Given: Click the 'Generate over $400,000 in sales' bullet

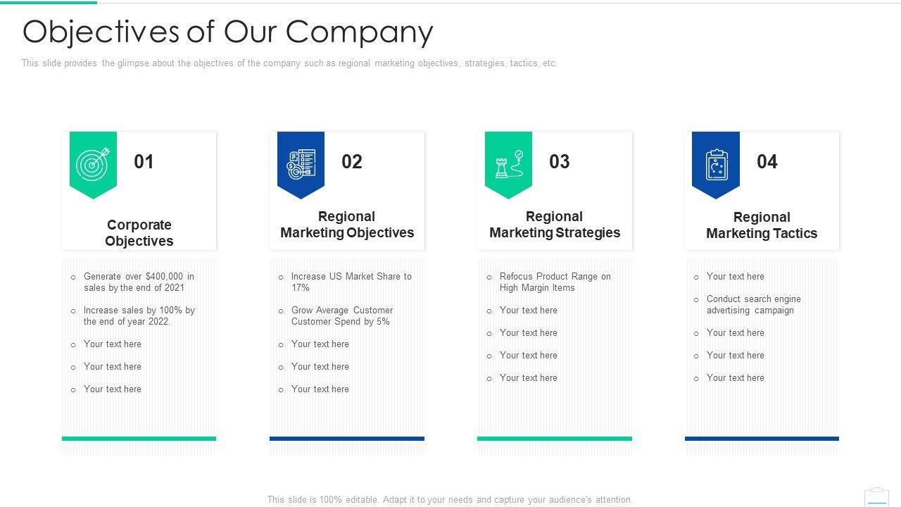Looking at the screenshot, I should [139, 282].
